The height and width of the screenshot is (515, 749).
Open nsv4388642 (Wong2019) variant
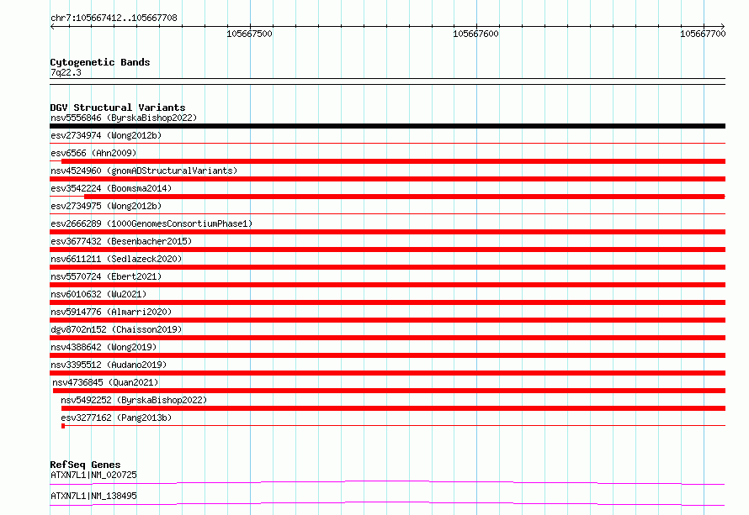(x=104, y=347)
